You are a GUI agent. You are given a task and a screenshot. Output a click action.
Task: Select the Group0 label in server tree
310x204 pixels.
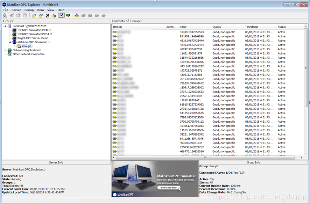(x=27, y=46)
